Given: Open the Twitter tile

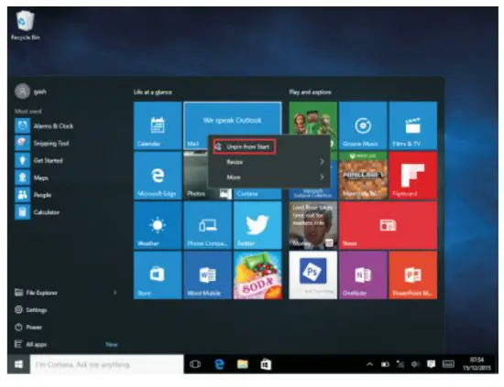Looking at the screenshot, I should point(257,225).
